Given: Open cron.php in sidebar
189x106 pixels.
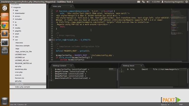Looking at the screenshot, I should point(19,72).
